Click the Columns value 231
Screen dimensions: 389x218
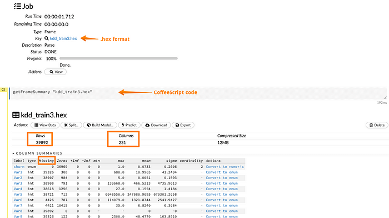click(122, 143)
